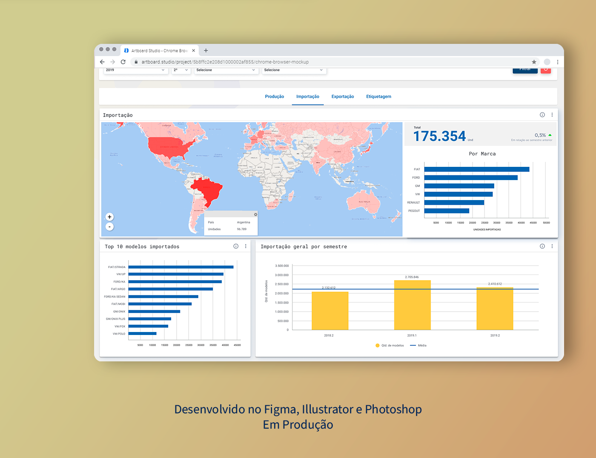Open a new browser tab with plus icon
Image resolution: width=596 pixels, height=458 pixels.
pyautogui.click(x=206, y=50)
